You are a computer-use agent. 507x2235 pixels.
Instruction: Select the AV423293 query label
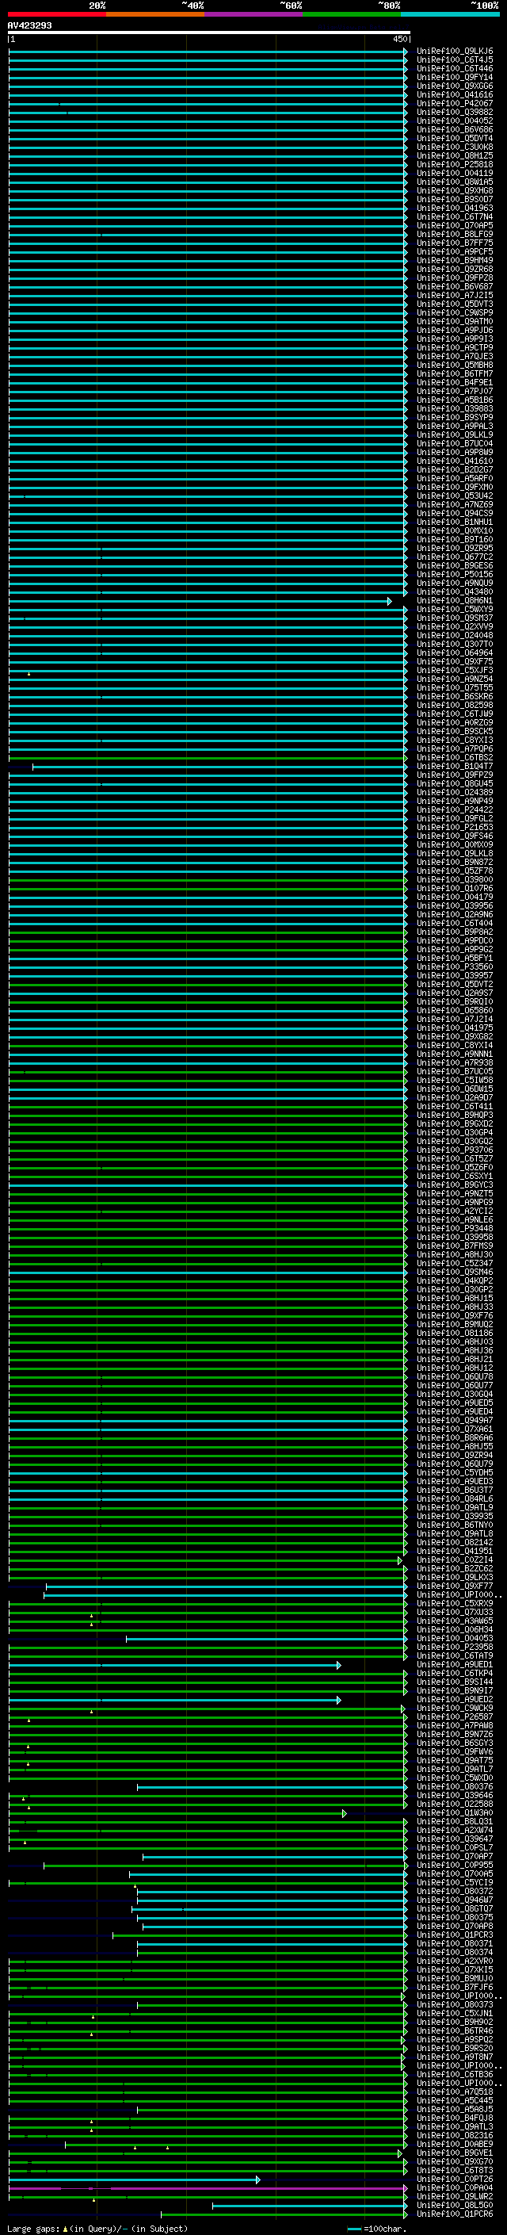(29, 26)
